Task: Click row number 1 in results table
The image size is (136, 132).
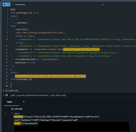Action: pos(5,113)
